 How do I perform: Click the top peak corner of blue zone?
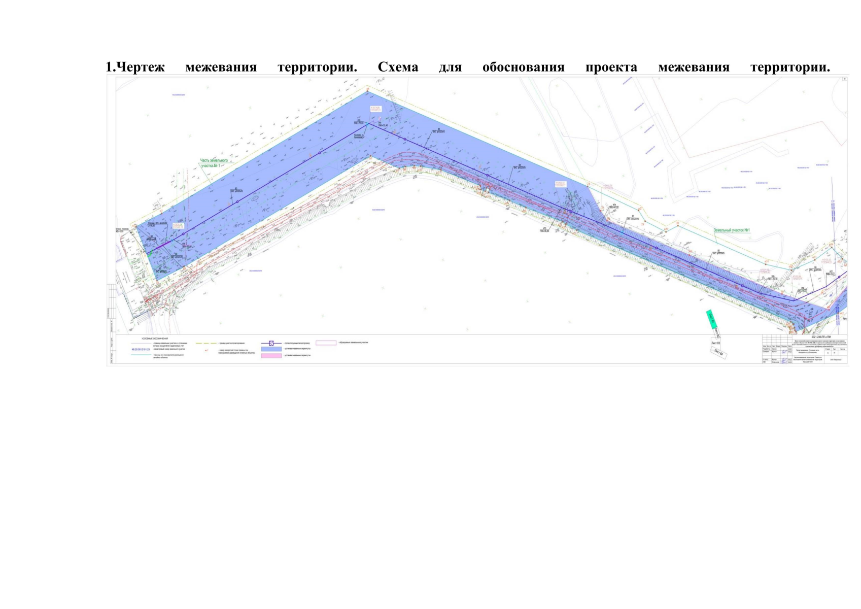367,92
